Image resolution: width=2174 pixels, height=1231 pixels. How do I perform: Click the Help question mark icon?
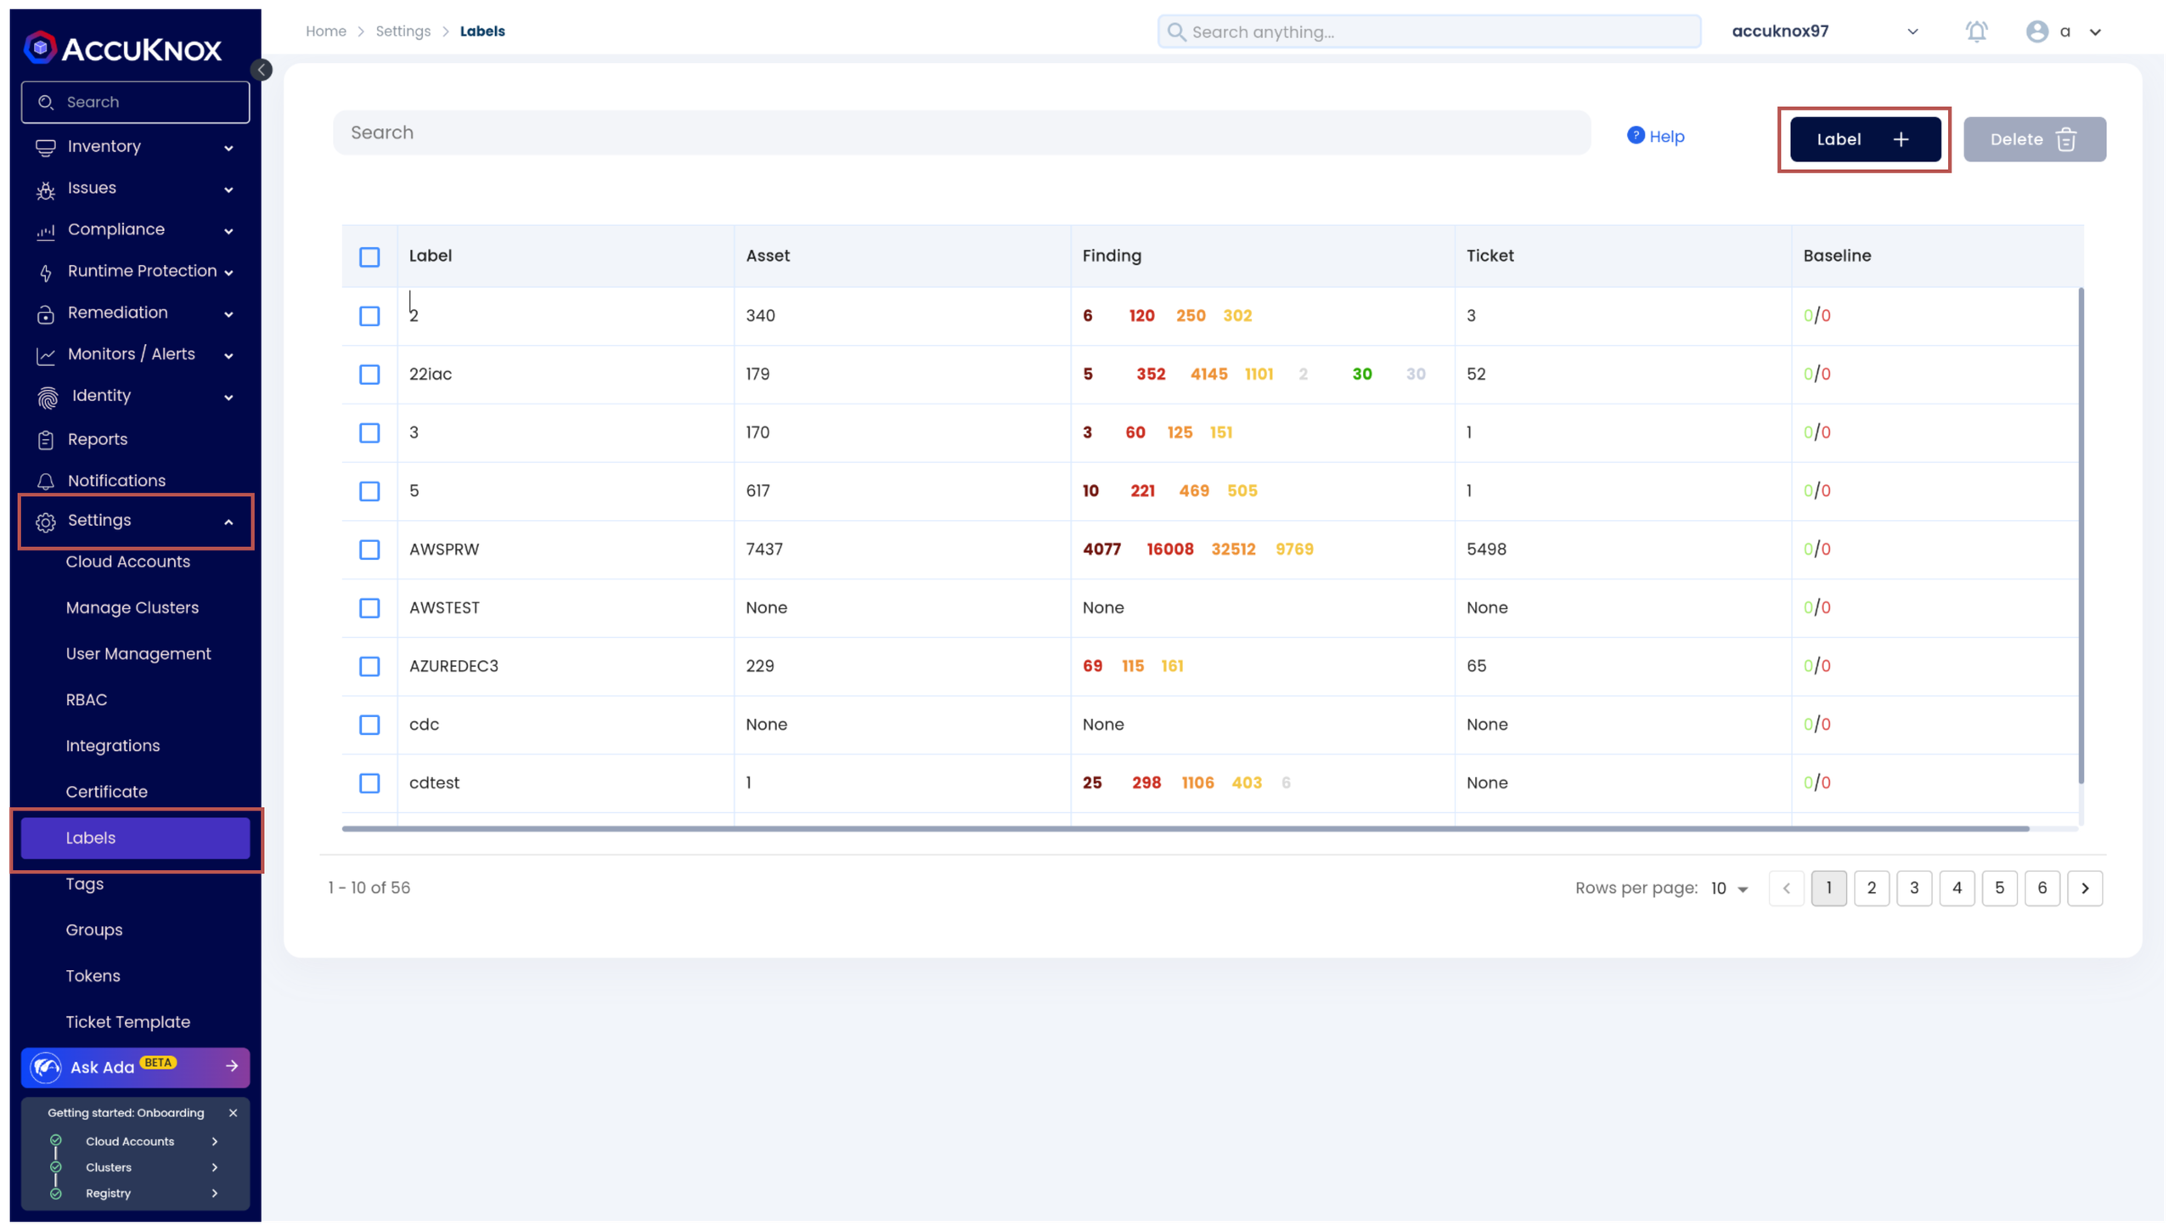tap(1636, 135)
